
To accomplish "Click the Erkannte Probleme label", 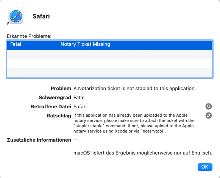I will coord(29,36).
